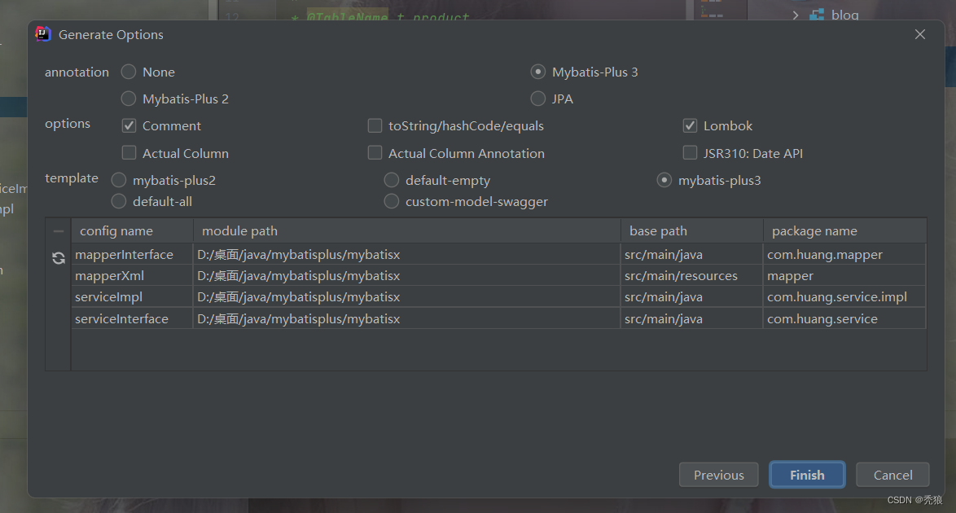The image size is (956, 513).
Task: Expand the blog node in background project tree
Action: tap(796, 15)
